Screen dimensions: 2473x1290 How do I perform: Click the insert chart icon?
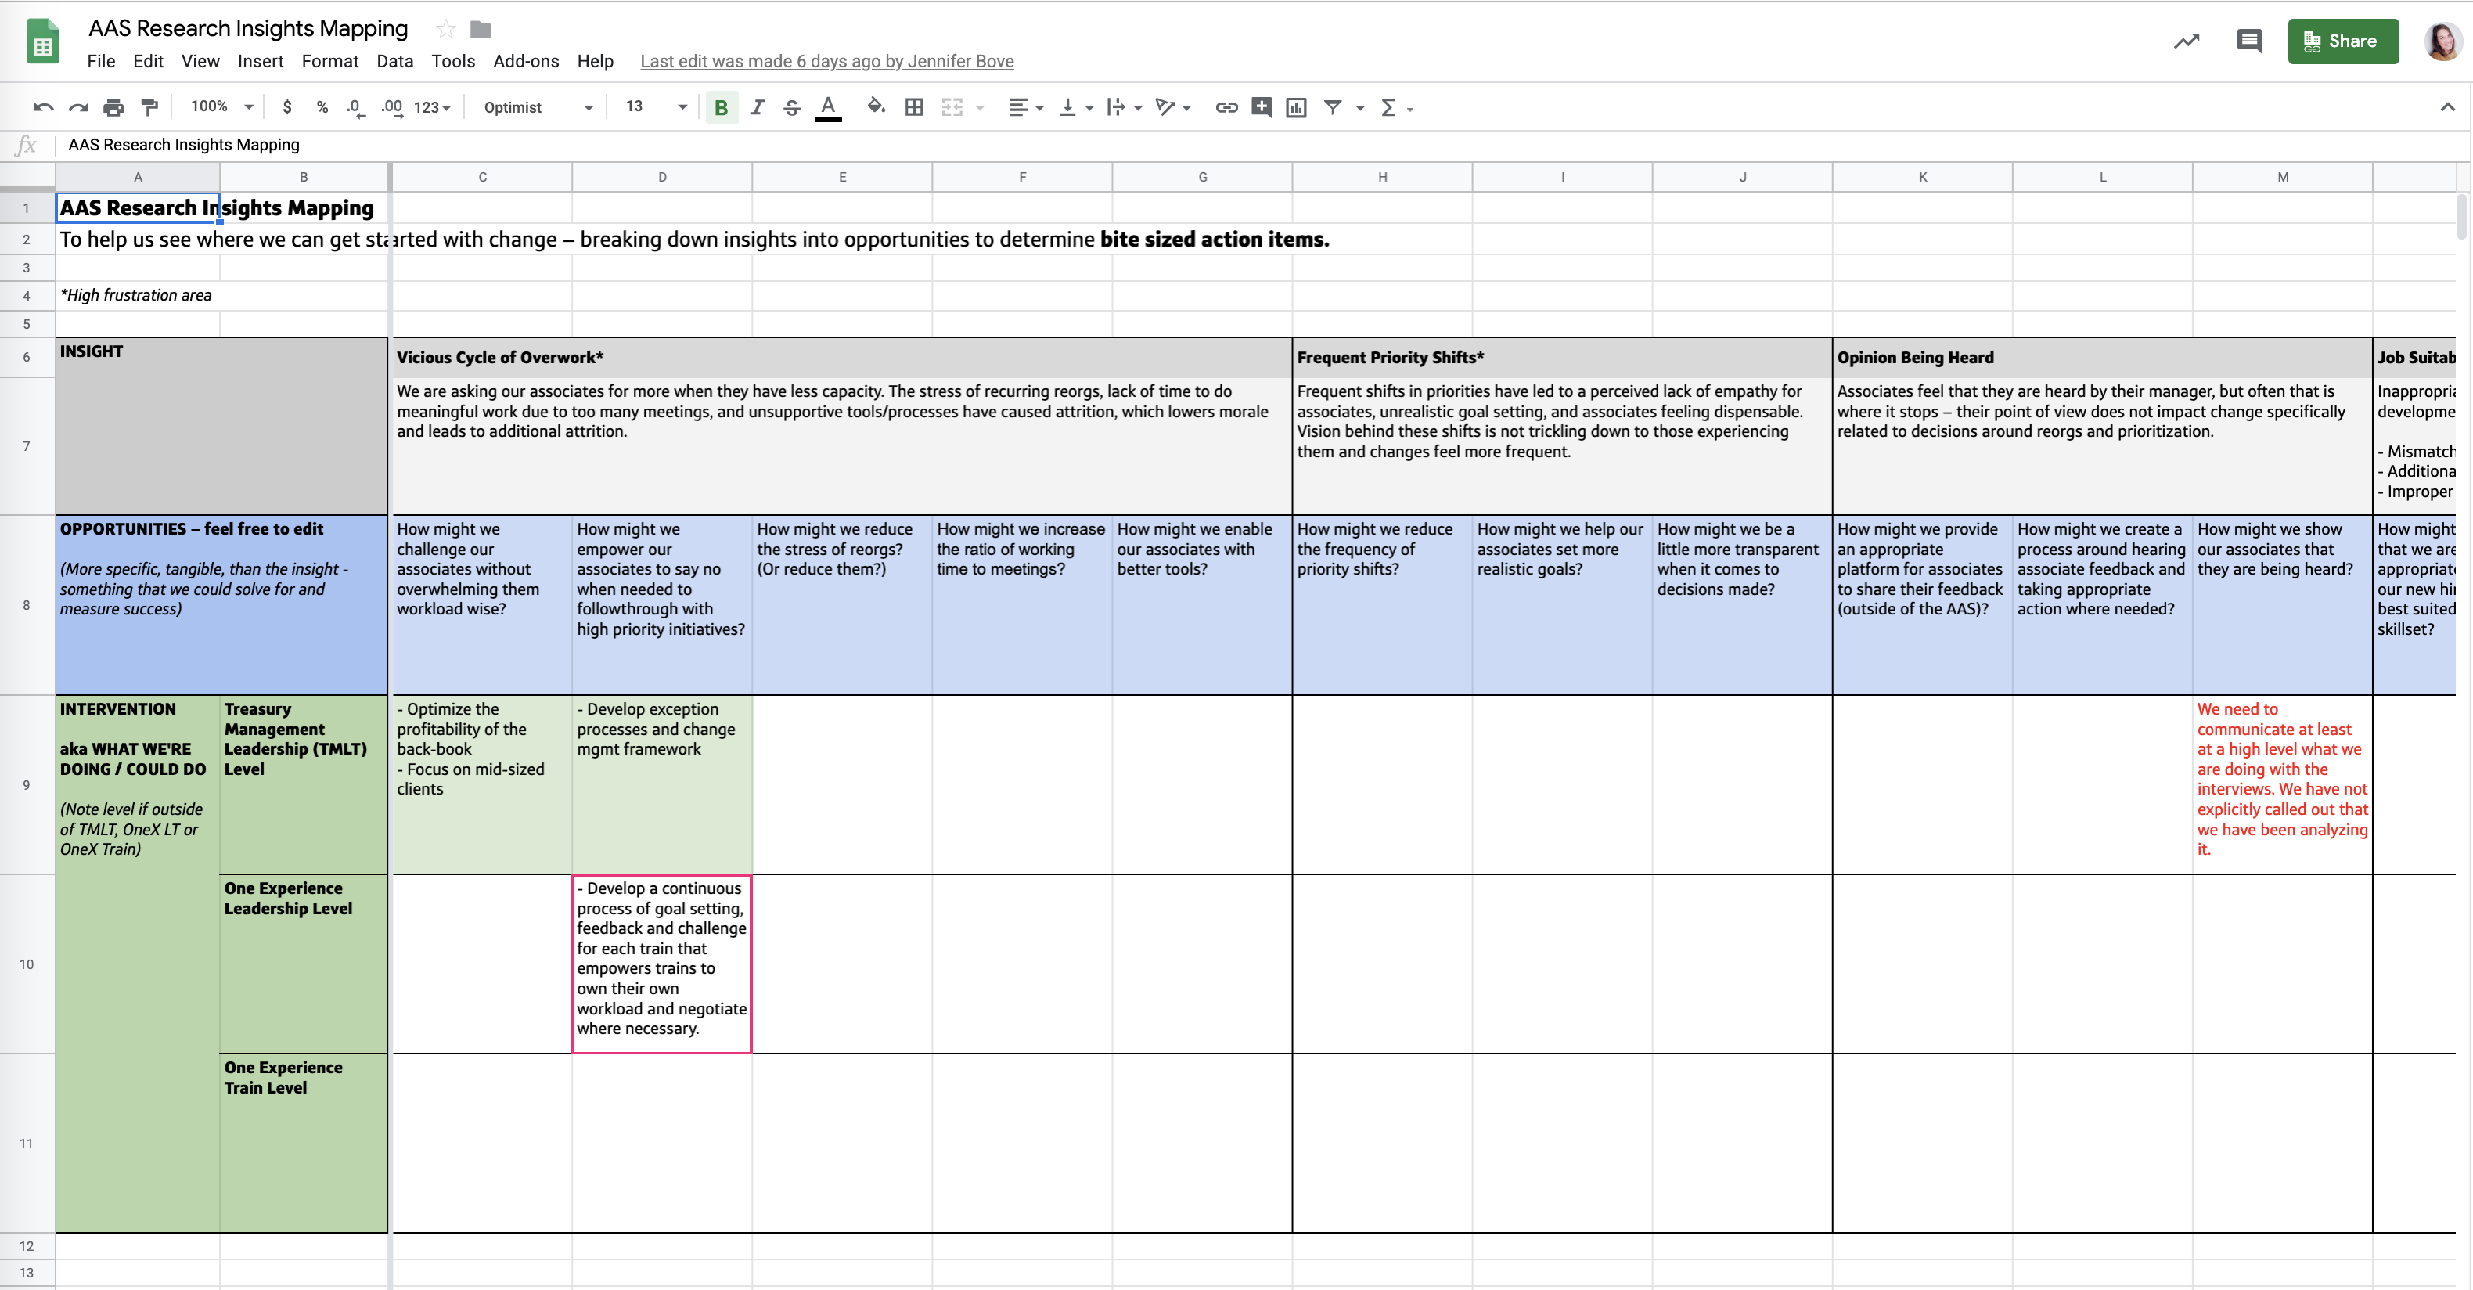pyautogui.click(x=1296, y=107)
